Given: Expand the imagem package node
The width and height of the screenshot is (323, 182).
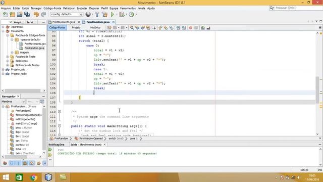Looking at the screenshot, I should point(12,53).
